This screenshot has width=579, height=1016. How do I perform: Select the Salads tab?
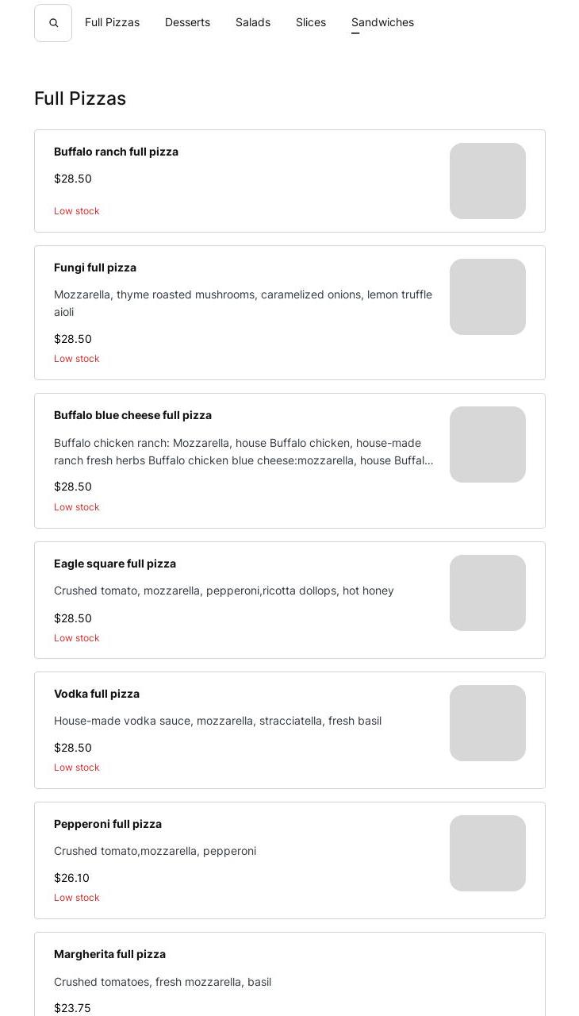tap(253, 22)
